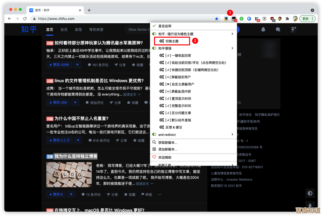This screenshot has height=216, width=322.
Task: Toggle the 知乎增强 script switch
Action: click(x=154, y=48)
